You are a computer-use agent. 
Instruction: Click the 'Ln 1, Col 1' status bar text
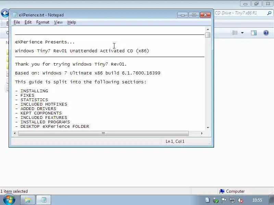pyautogui.click(x=175, y=141)
